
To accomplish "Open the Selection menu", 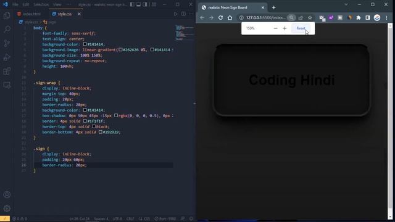I will [41, 4].
